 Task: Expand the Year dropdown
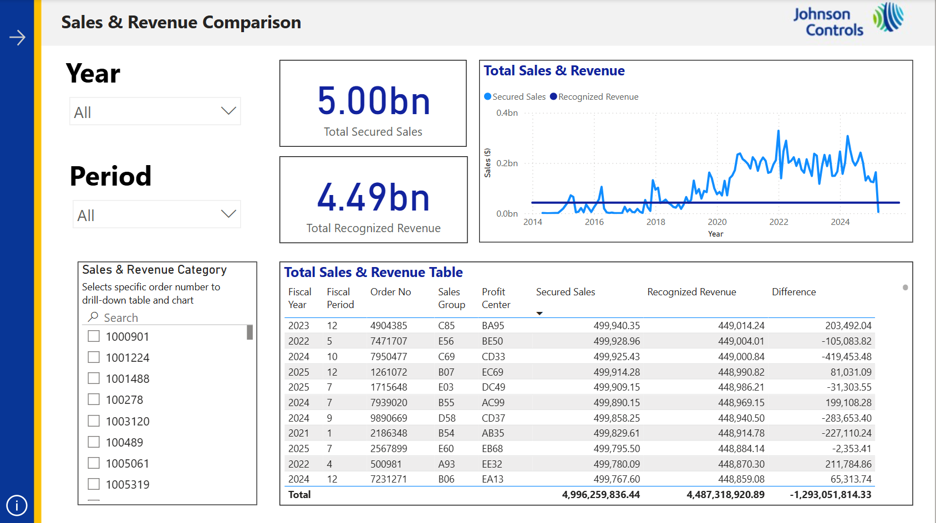coord(228,111)
